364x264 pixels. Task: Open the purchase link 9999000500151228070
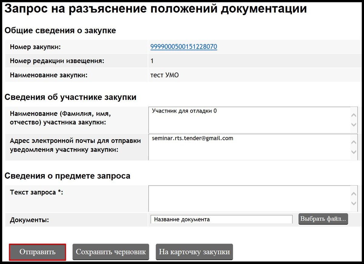pyautogui.click(x=184, y=47)
